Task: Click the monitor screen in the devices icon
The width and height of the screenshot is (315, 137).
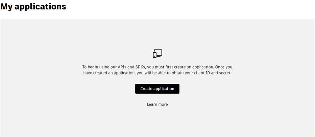Action: (x=159, y=52)
